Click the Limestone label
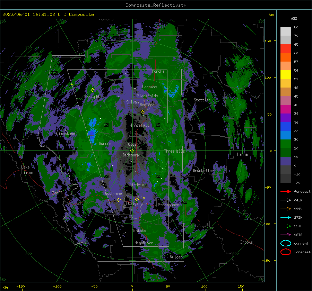The width and height of the screenshot is (312, 291). pyautogui.click(x=66, y=134)
